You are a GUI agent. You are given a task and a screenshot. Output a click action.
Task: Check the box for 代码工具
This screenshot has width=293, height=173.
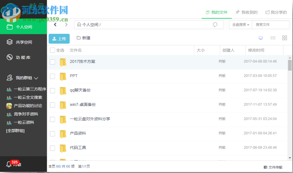pyautogui.click(x=52, y=148)
